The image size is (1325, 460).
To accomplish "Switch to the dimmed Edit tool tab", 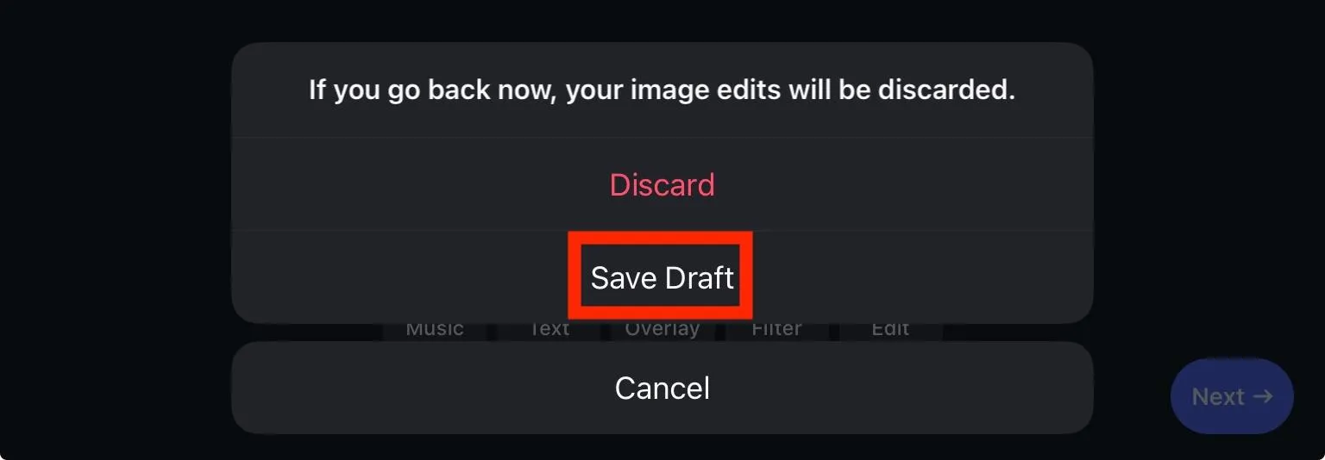I will click(x=890, y=329).
